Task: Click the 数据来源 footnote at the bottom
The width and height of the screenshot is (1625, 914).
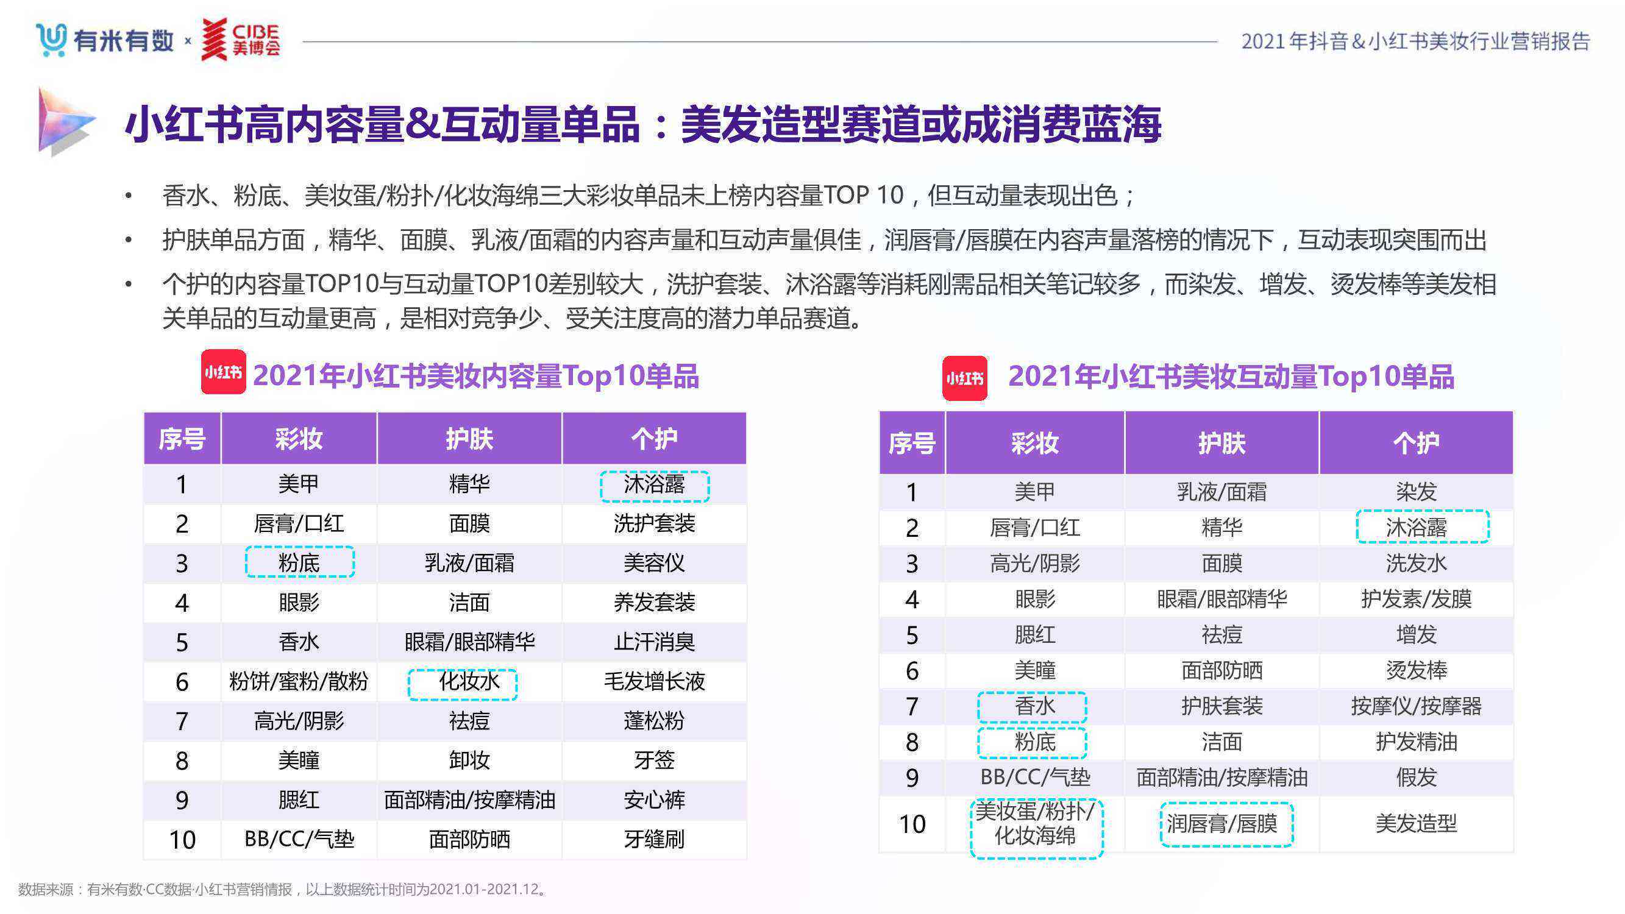Action: coord(283,890)
